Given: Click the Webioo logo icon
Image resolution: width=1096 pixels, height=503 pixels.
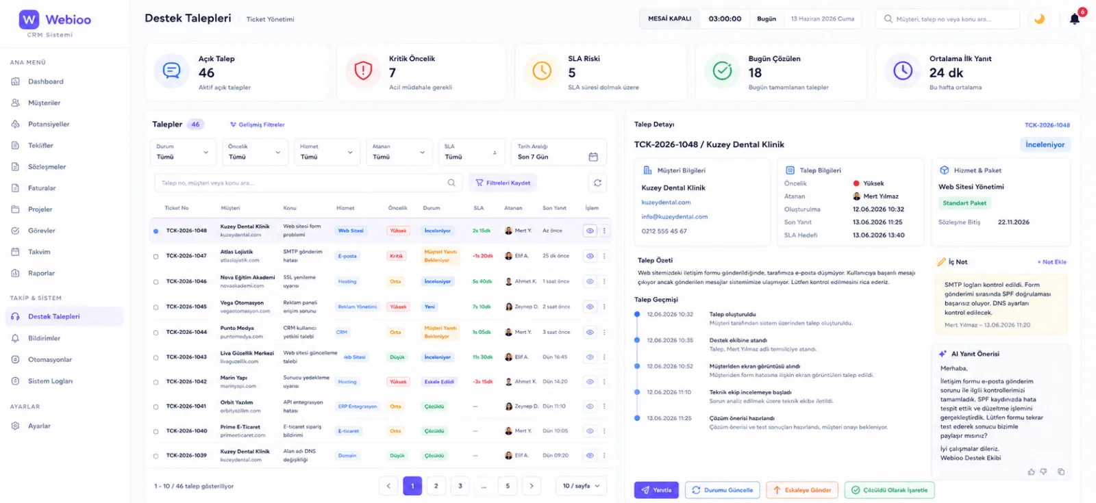Looking at the screenshot, I should (29, 19).
